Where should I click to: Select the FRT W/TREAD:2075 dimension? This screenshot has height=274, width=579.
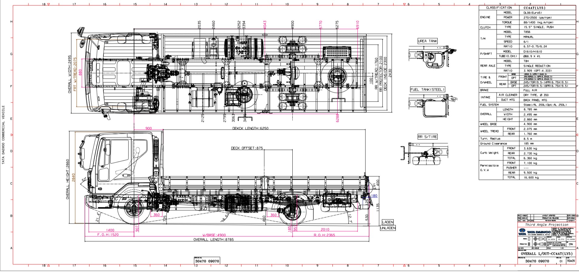click(x=75, y=74)
